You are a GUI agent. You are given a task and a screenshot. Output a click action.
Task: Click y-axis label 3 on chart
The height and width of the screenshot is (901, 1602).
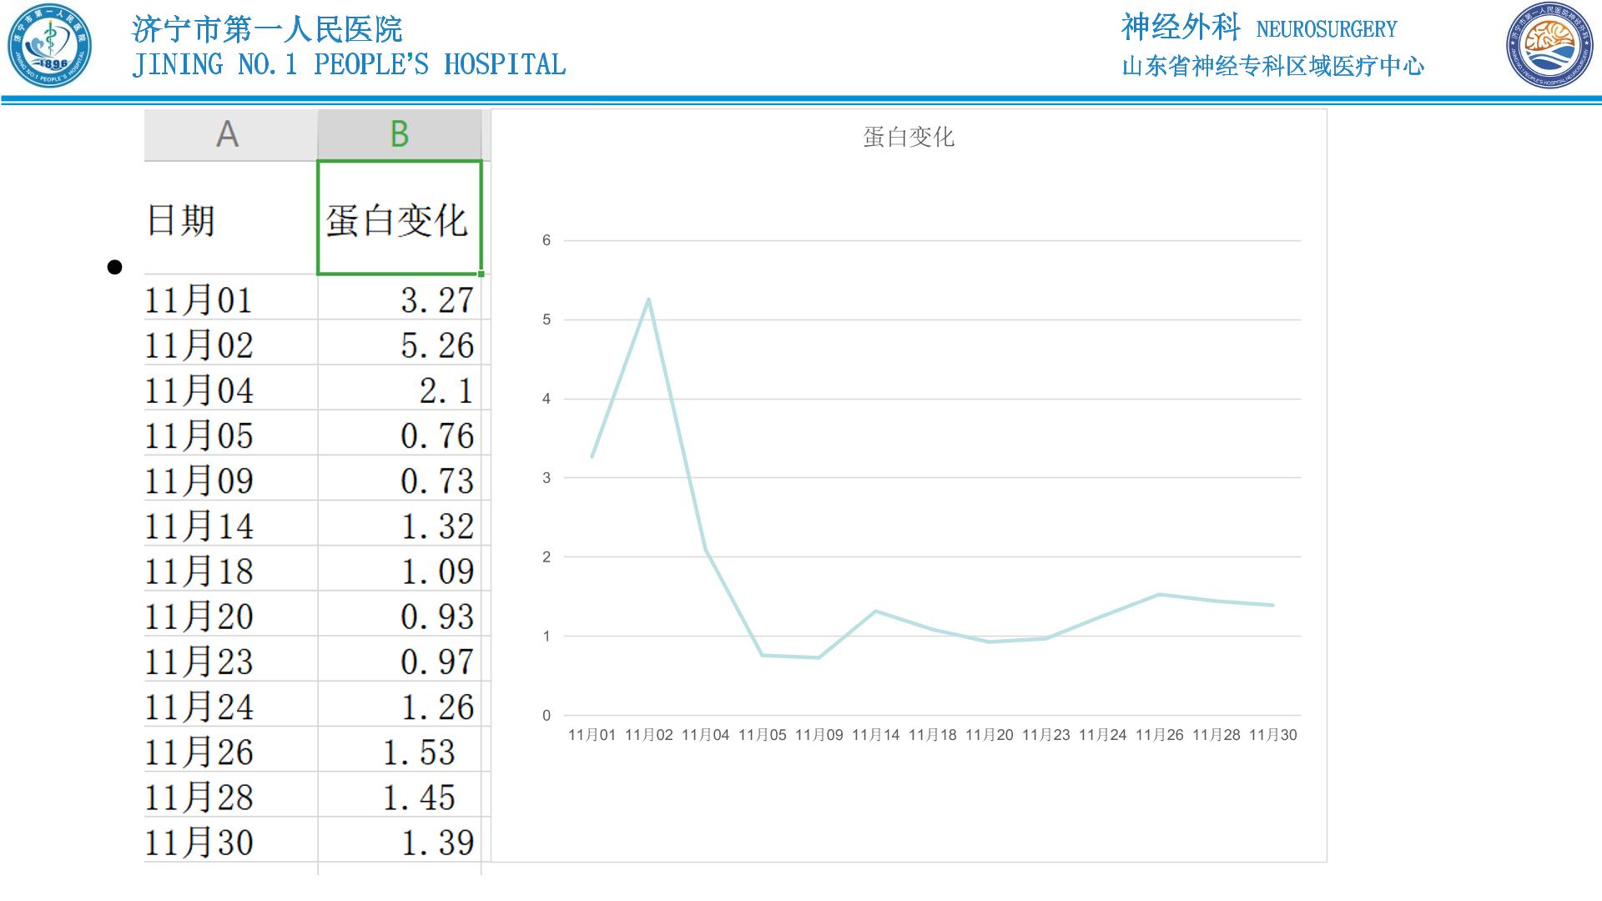[547, 478]
